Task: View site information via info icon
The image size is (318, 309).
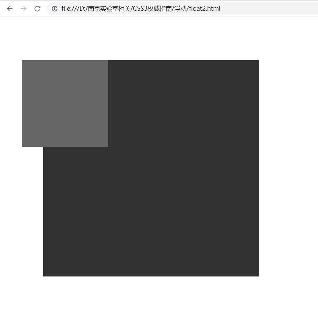Action: [55, 9]
